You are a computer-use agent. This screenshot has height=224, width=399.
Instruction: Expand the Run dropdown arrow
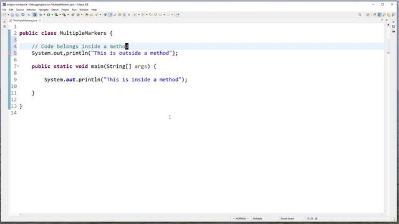pos(52,15)
